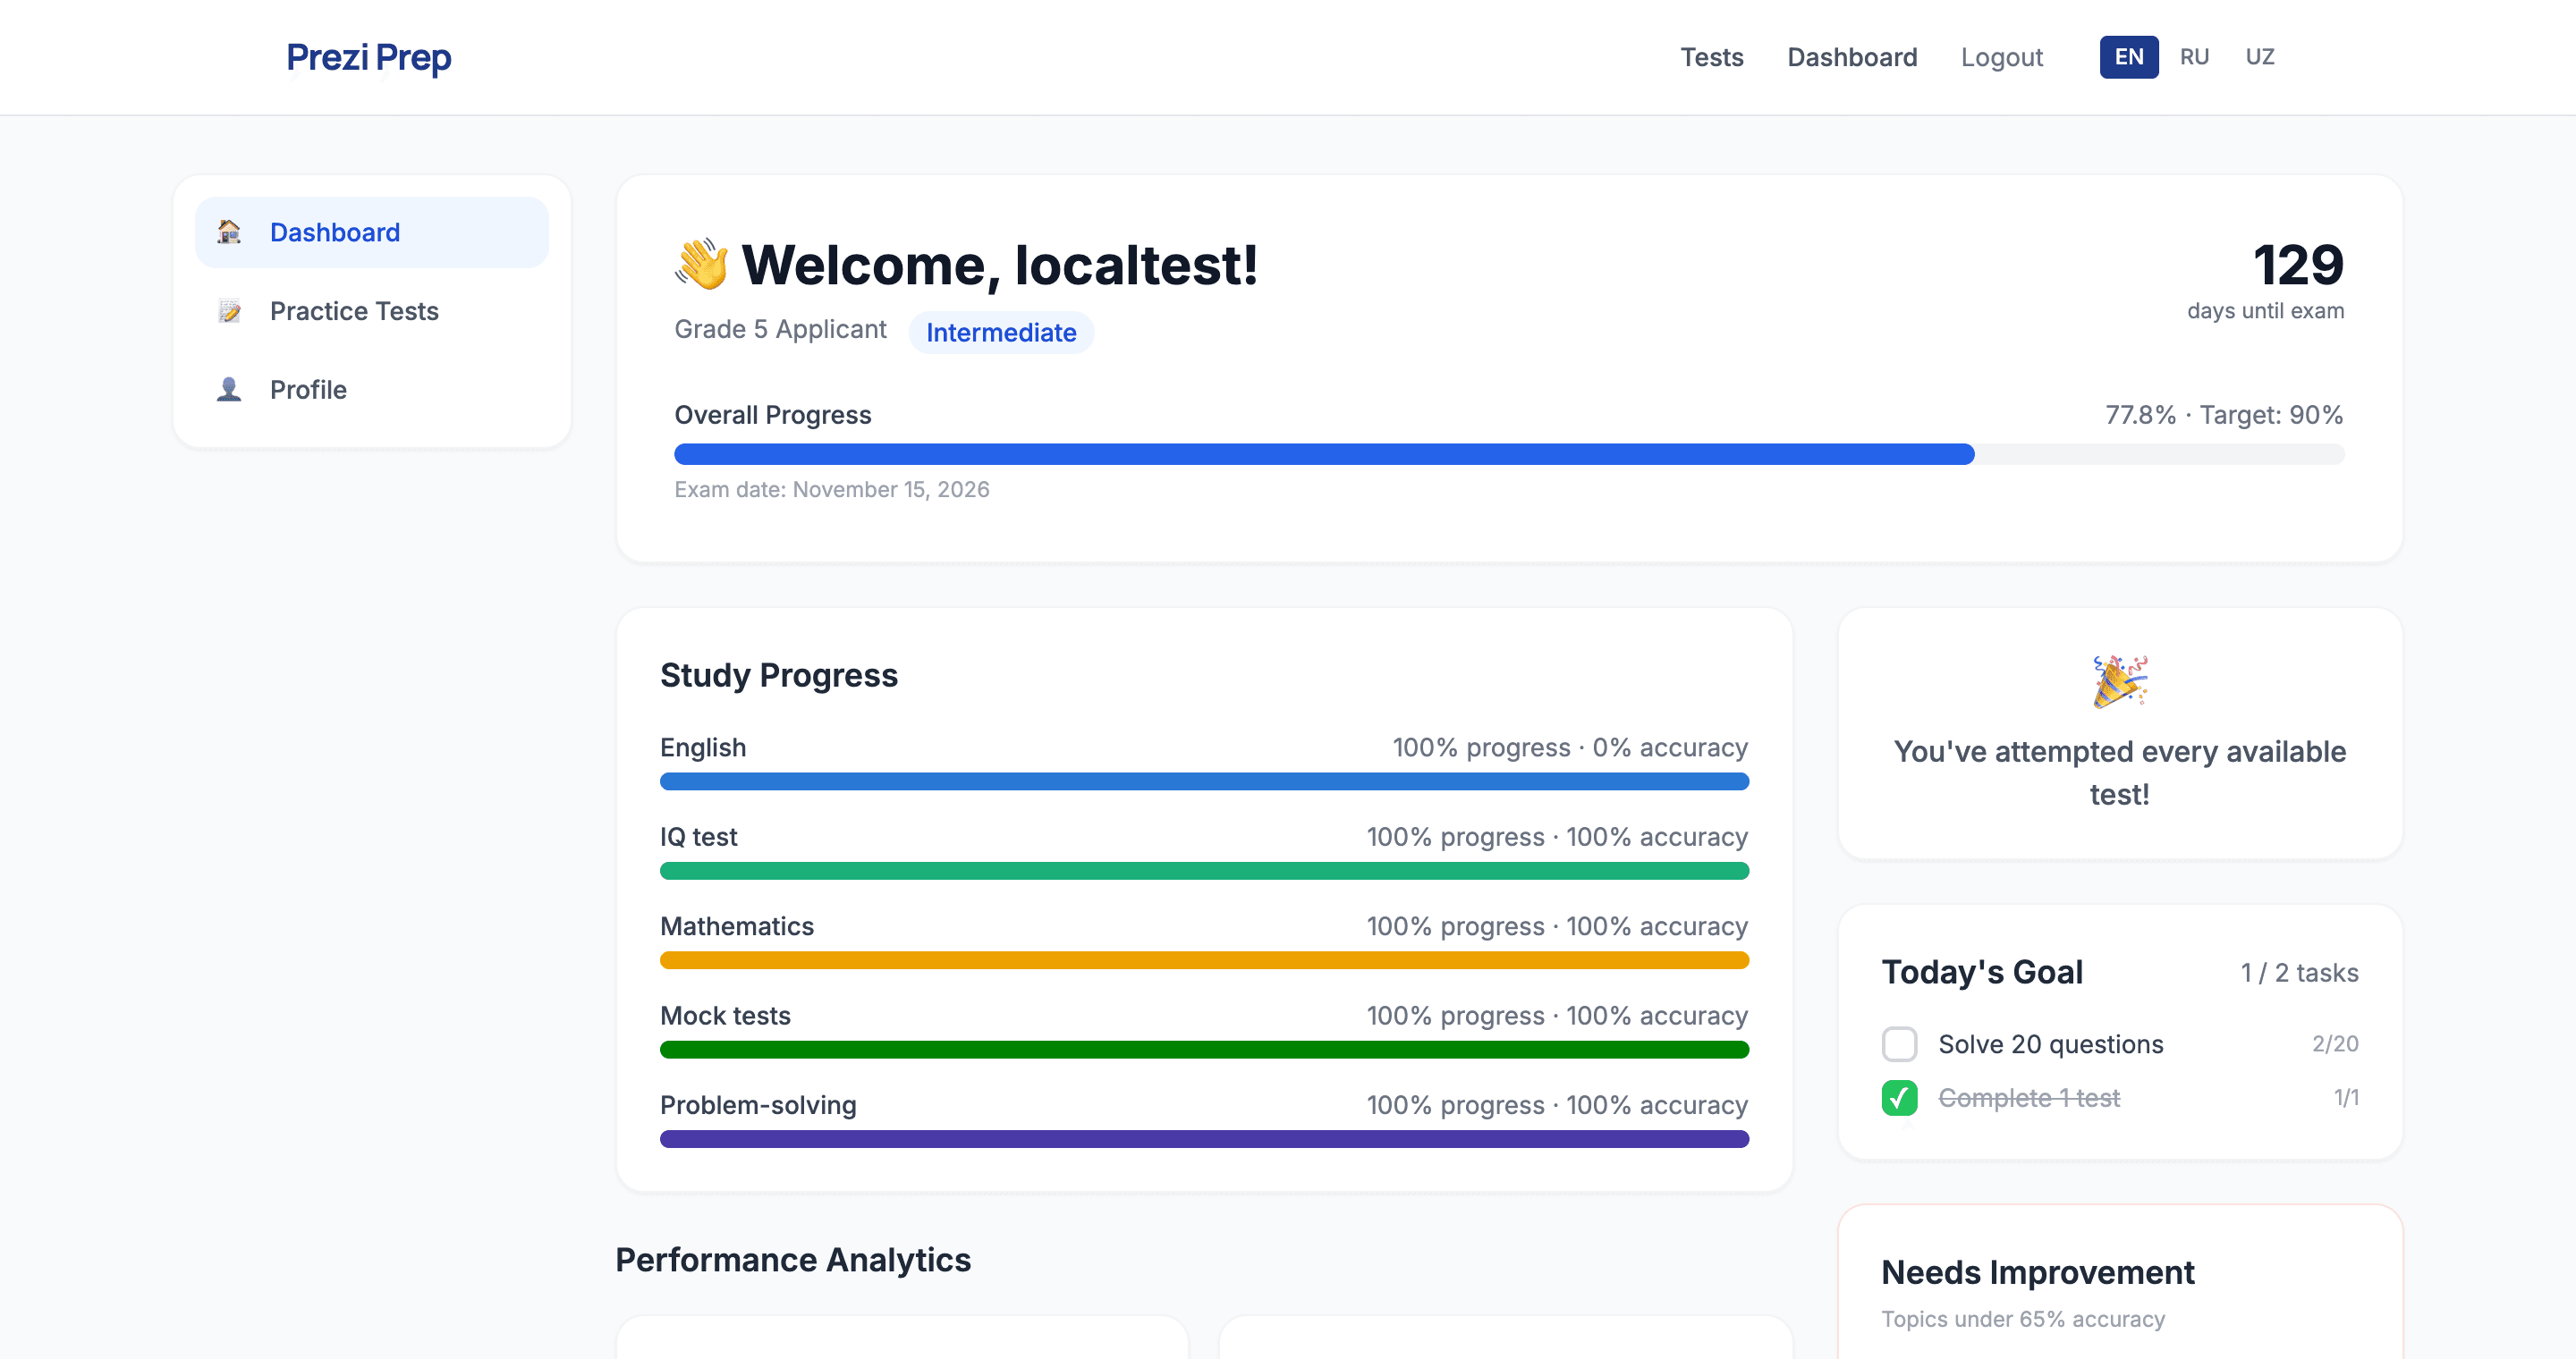2576x1359 pixels.
Task: Open Practice Tests in the sidebar
Action: 372,311
